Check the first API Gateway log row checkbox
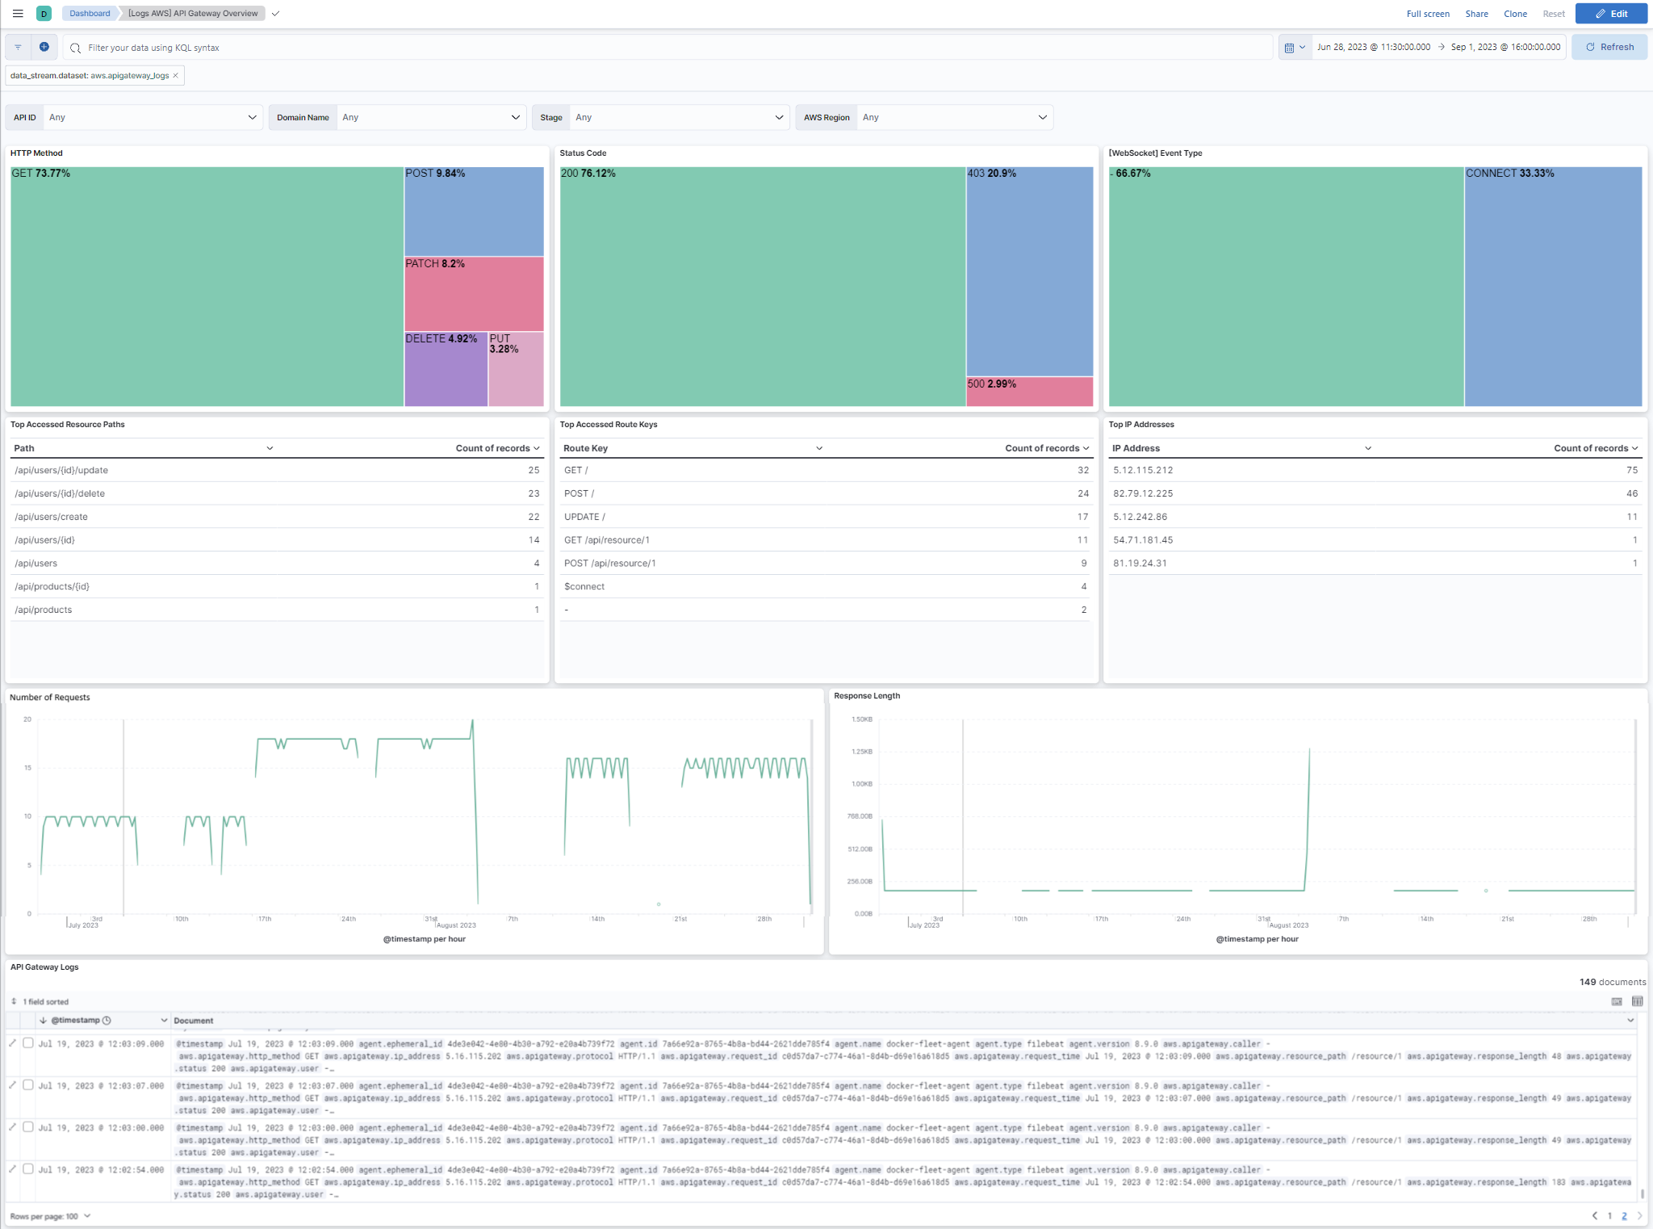 [x=28, y=1042]
